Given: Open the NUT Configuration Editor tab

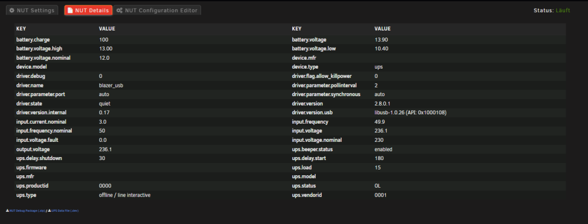Looking at the screenshot, I should click(x=157, y=11).
